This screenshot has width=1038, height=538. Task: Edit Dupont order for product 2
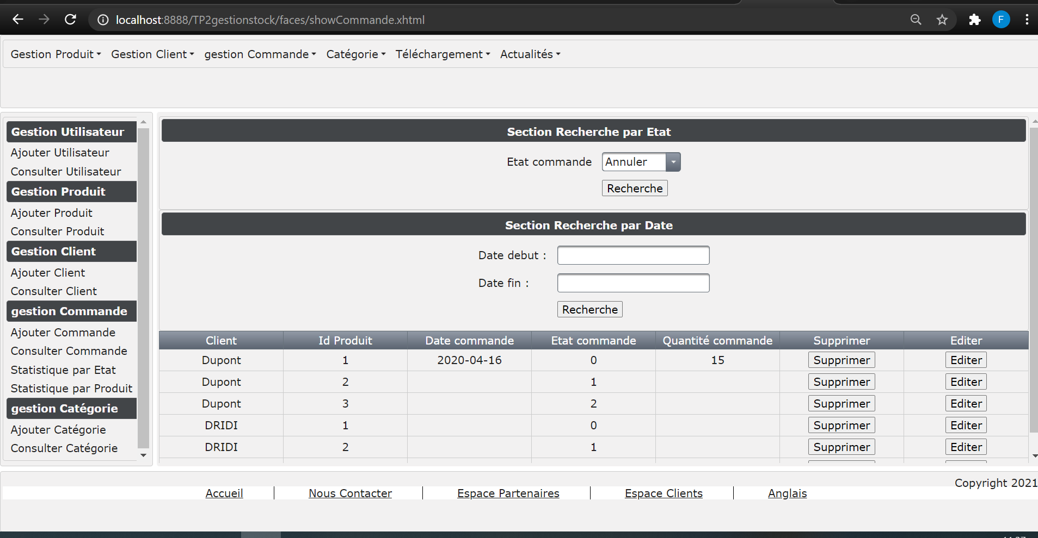pos(966,382)
